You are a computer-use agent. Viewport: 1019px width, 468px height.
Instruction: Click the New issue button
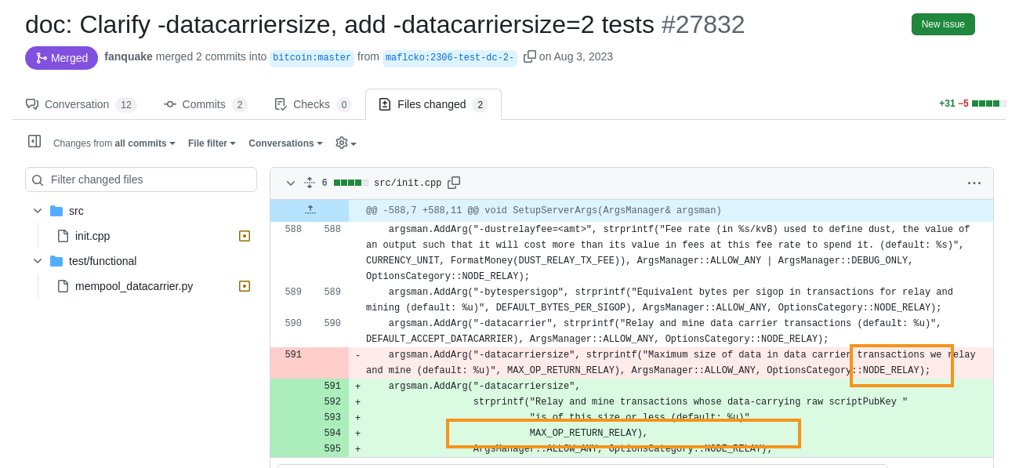(x=943, y=24)
